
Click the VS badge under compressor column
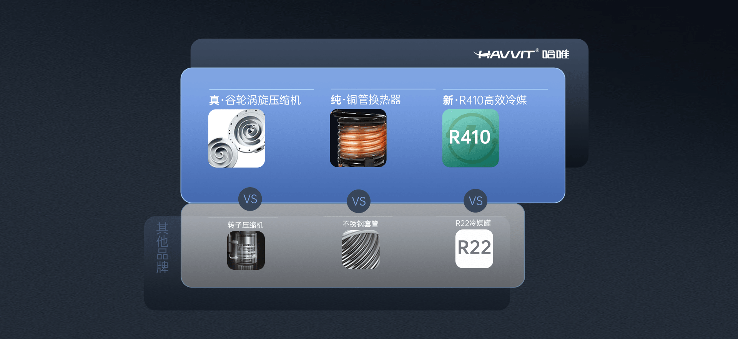coord(250,199)
